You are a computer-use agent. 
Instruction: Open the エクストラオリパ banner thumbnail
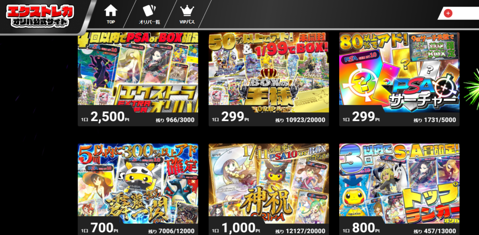[138, 69]
